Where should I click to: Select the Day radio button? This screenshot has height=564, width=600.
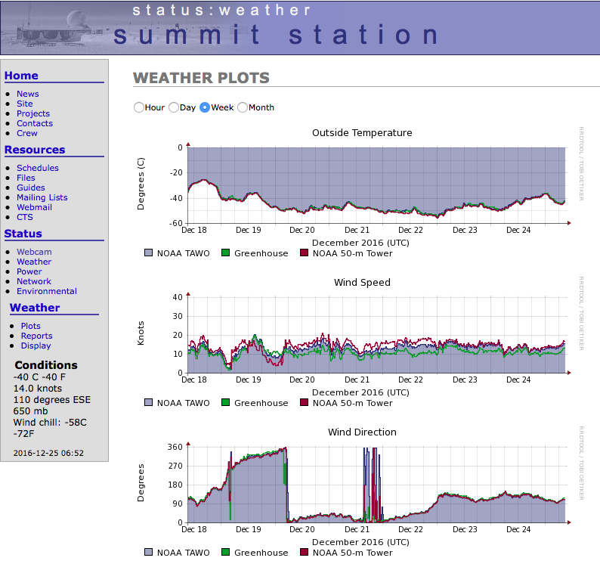coord(174,107)
